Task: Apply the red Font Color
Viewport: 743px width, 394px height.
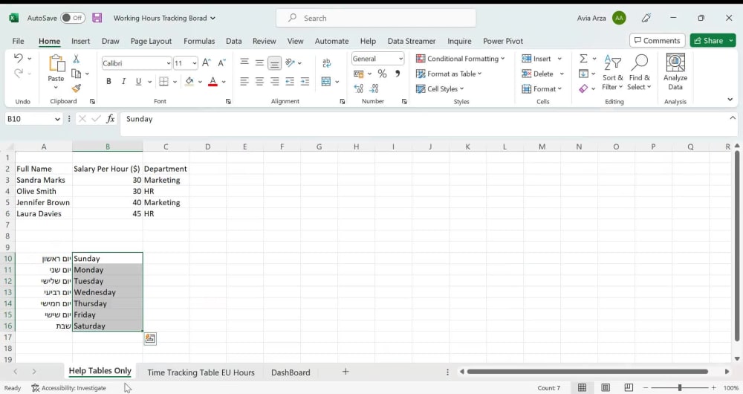Action: coord(212,82)
